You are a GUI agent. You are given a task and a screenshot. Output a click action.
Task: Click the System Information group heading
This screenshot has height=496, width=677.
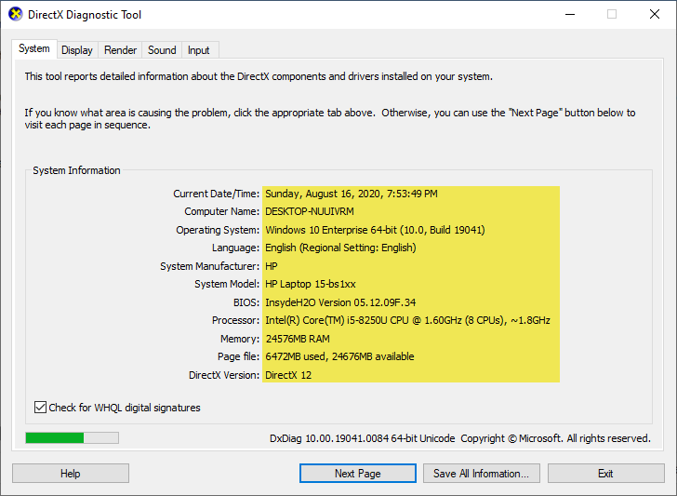point(76,170)
